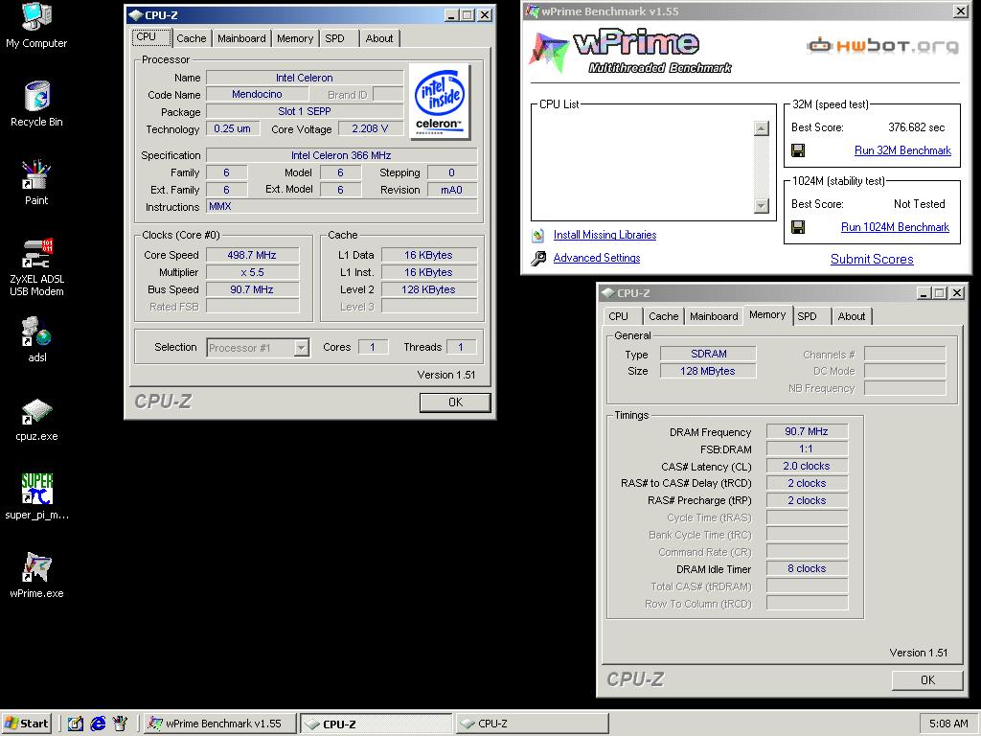Open the Advanced Settings link
981x736 pixels.
click(x=597, y=258)
